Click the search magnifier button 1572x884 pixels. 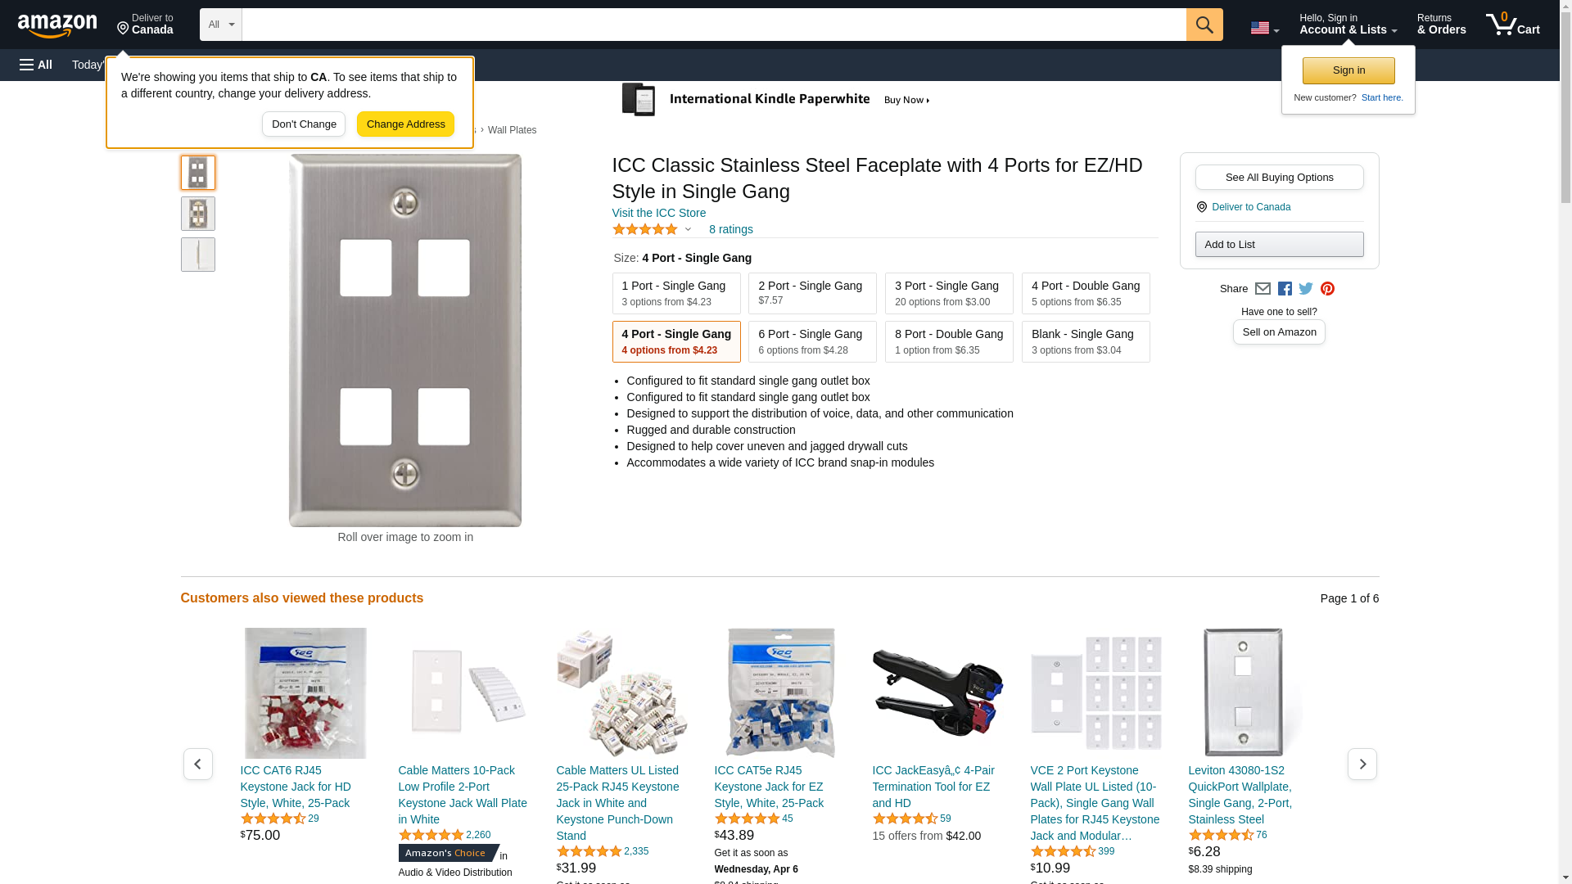pyautogui.click(x=1204, y=25)
